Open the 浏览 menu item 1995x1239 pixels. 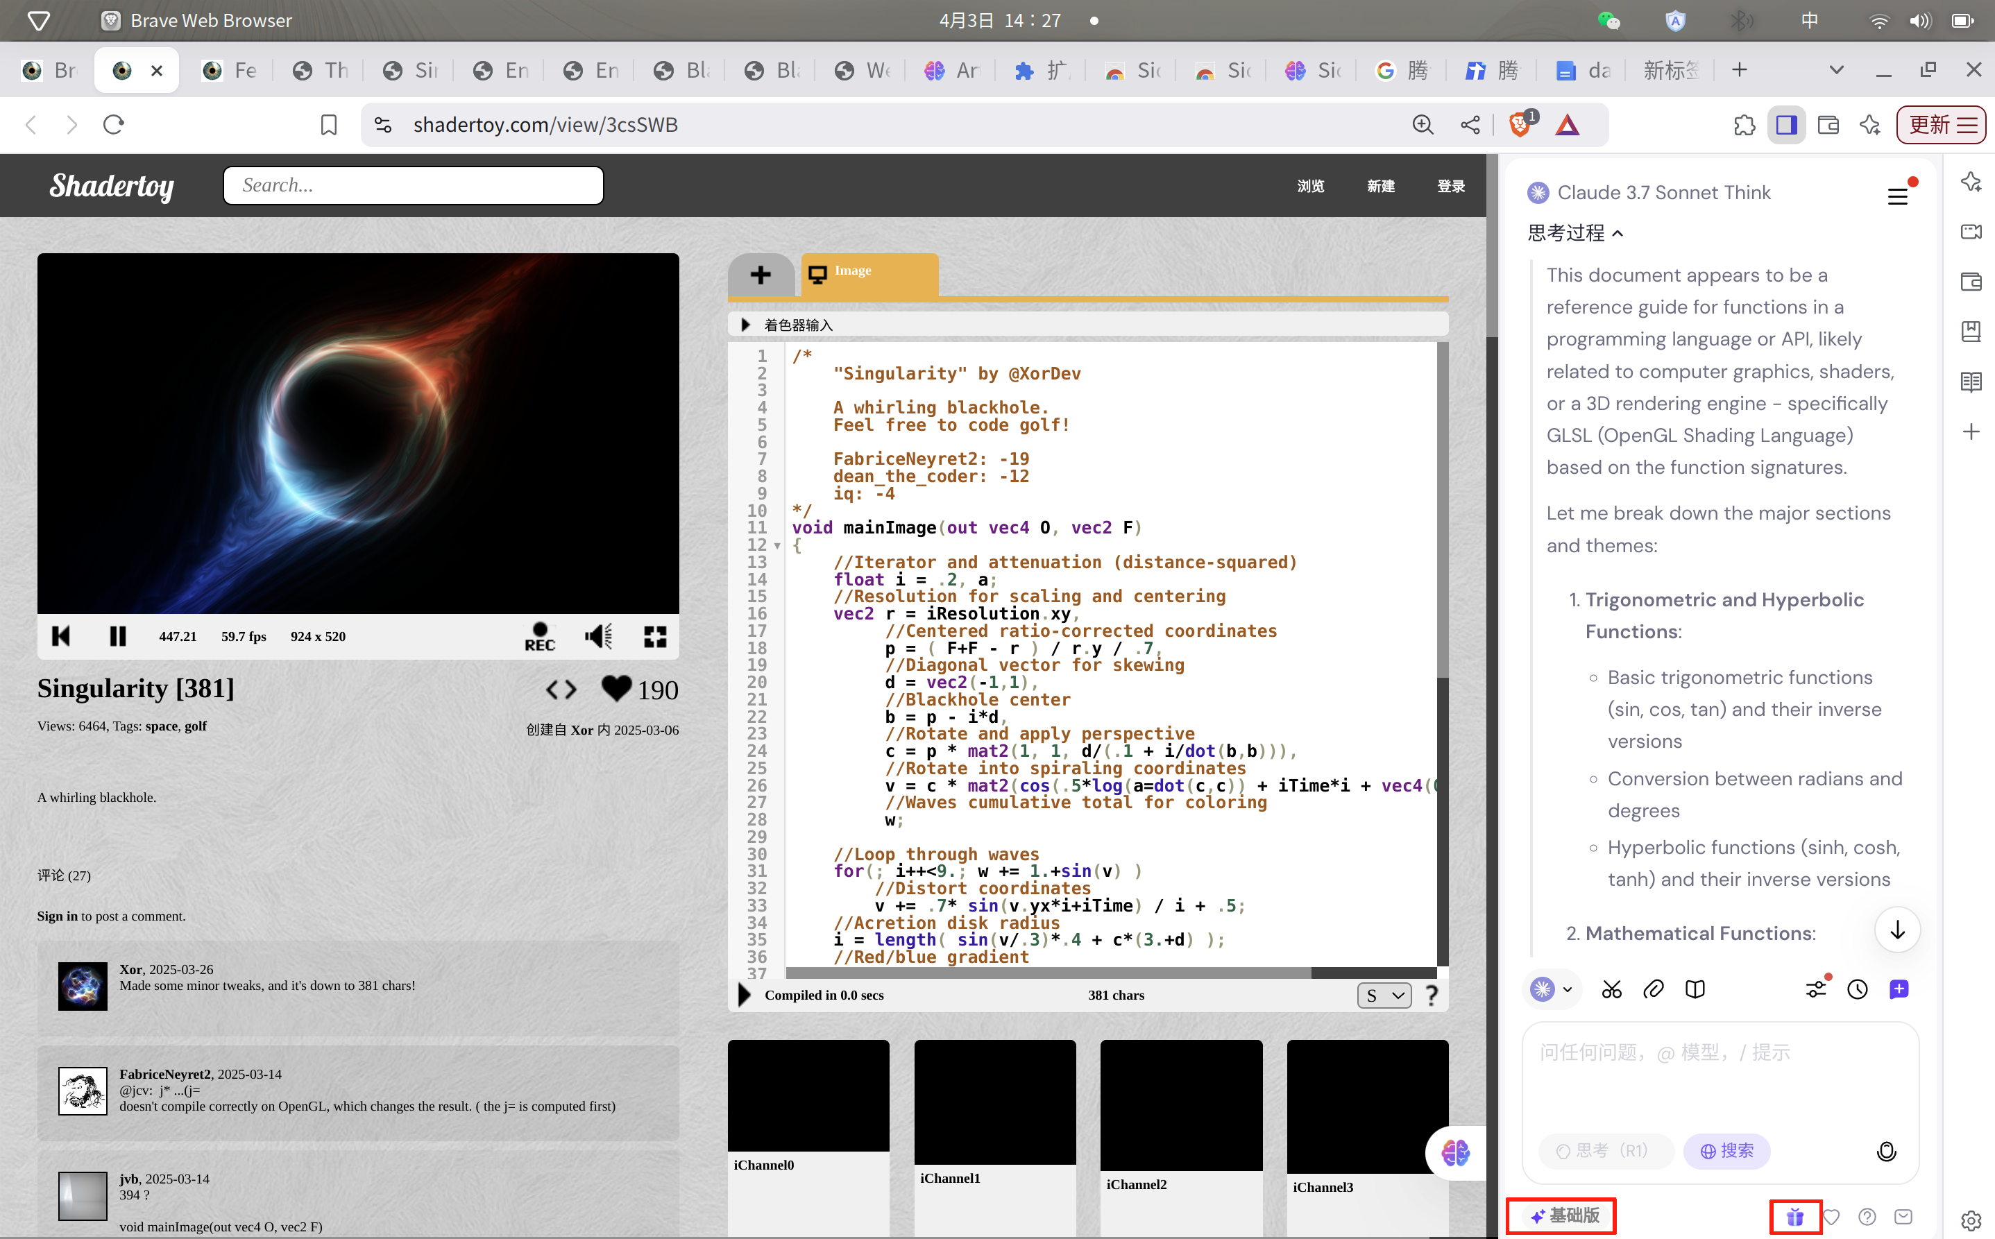tap(1310, 186)
